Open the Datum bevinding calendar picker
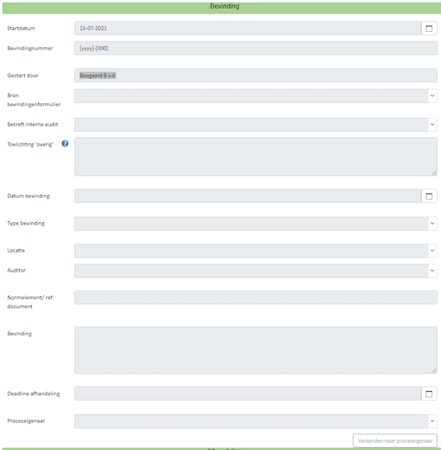The width and height of the screenshot is (441, 450). point(429,196)
